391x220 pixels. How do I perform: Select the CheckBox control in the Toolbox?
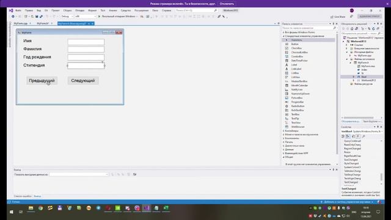(308, 48)
